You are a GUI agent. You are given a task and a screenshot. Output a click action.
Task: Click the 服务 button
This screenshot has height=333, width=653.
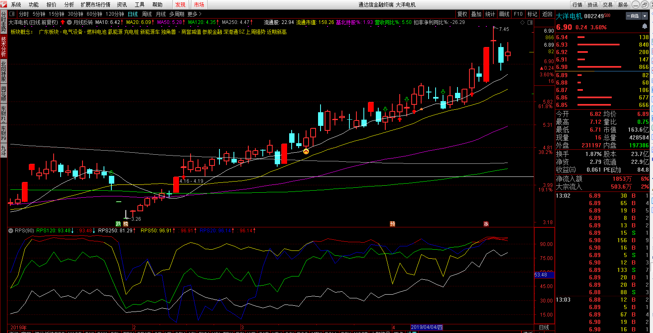pyautogui.click(x=623, y=5)
